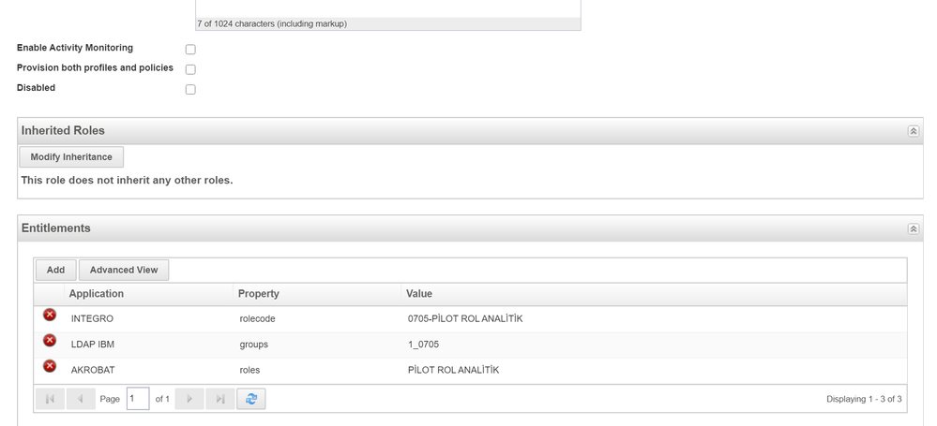Jump to last entitlements page
This screenshot has height=426, width=937.
(x=220, y=399)
